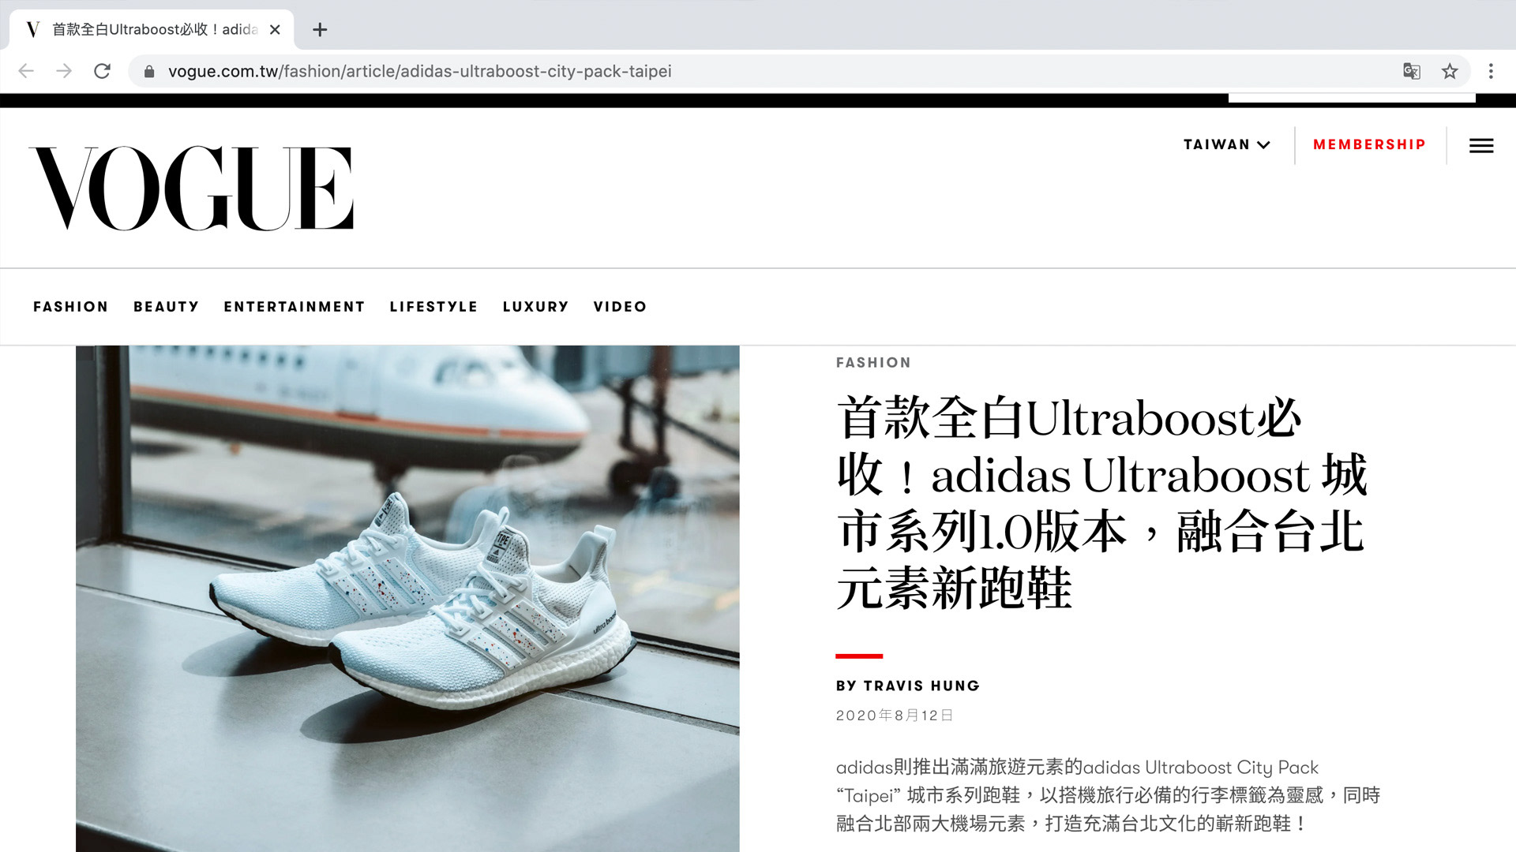Close the Vogue article tab

click(x=275, y=30)
